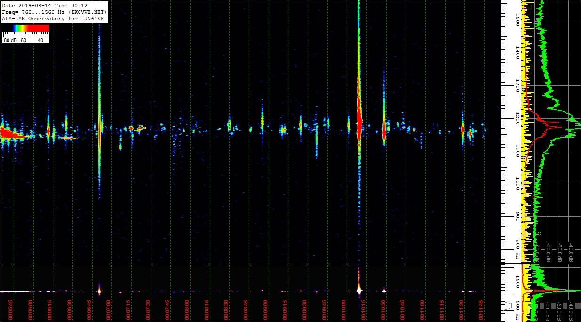Select the 00:06:15 time marker
Image resolution: width=581 pixels, height=322 pixels.
tap(50, 310)
